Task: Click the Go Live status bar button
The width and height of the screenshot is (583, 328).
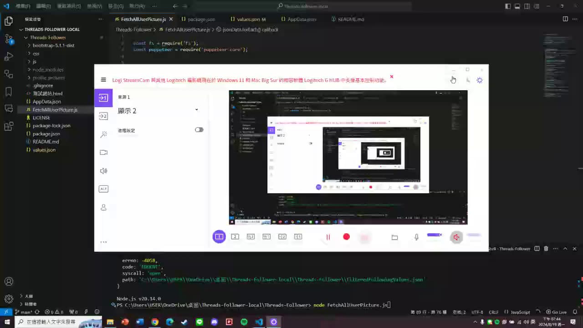Action: tap(556, 312)
